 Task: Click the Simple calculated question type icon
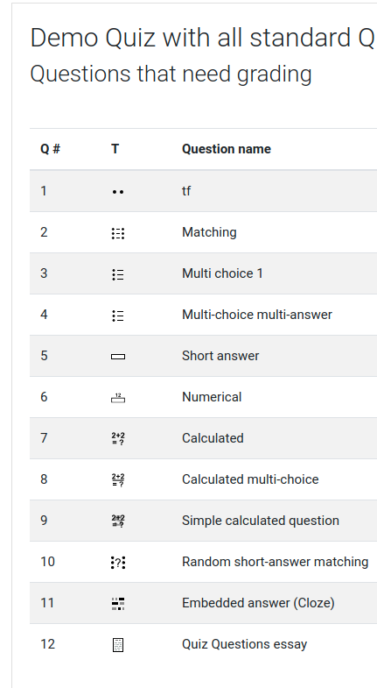click(x=118, y=521)
